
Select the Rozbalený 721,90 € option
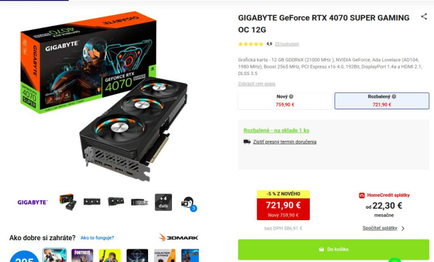coord(382,101)
